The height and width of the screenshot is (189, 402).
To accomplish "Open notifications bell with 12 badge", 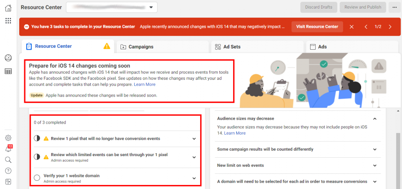I will click(x=8, y=149).
